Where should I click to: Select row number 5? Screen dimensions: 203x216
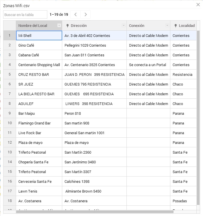10,74
